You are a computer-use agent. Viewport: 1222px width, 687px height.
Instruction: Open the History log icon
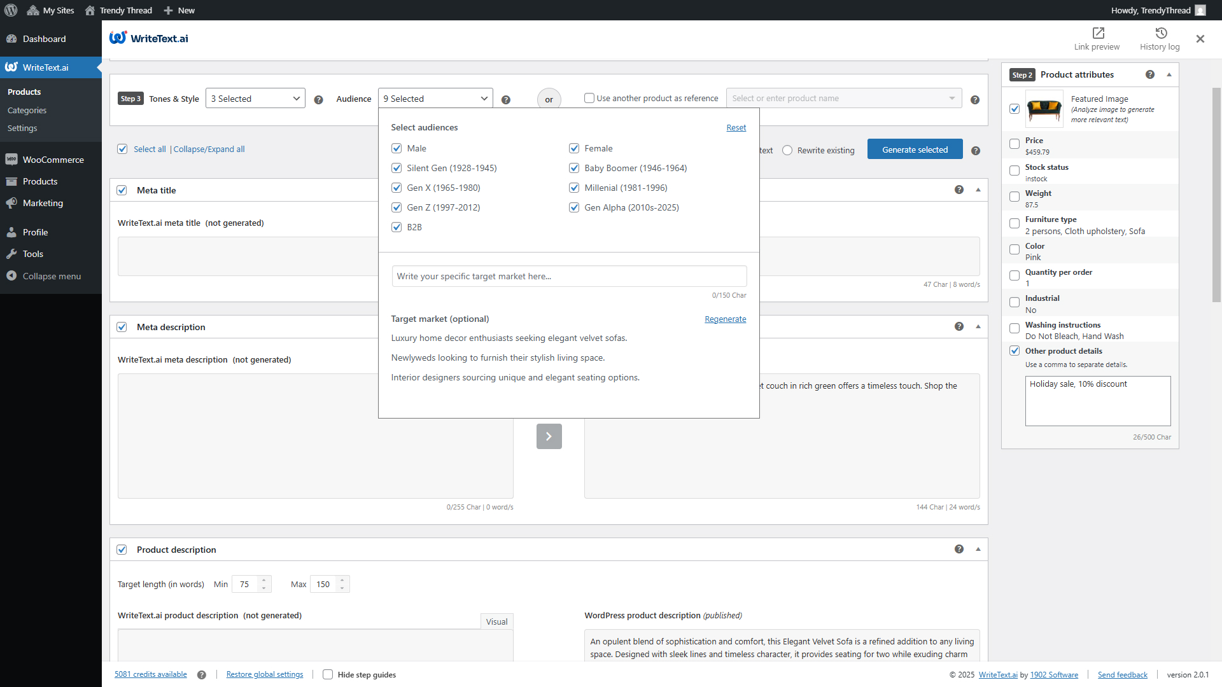coord(1161,33)
